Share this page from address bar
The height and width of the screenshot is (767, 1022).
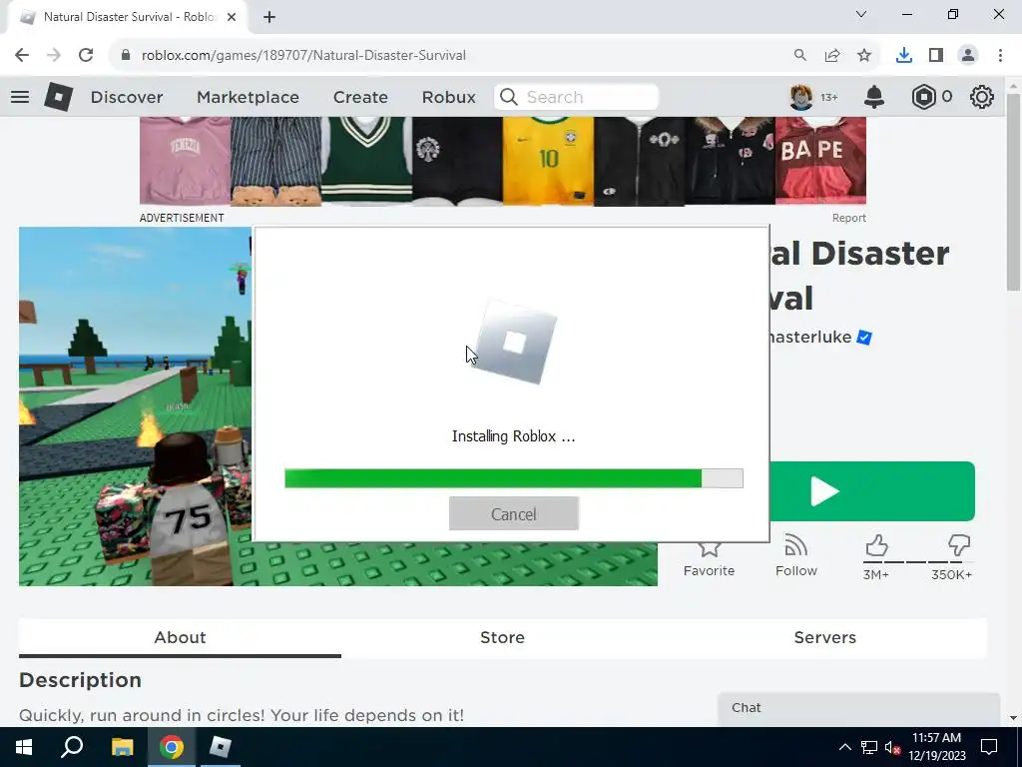[832, 56]
